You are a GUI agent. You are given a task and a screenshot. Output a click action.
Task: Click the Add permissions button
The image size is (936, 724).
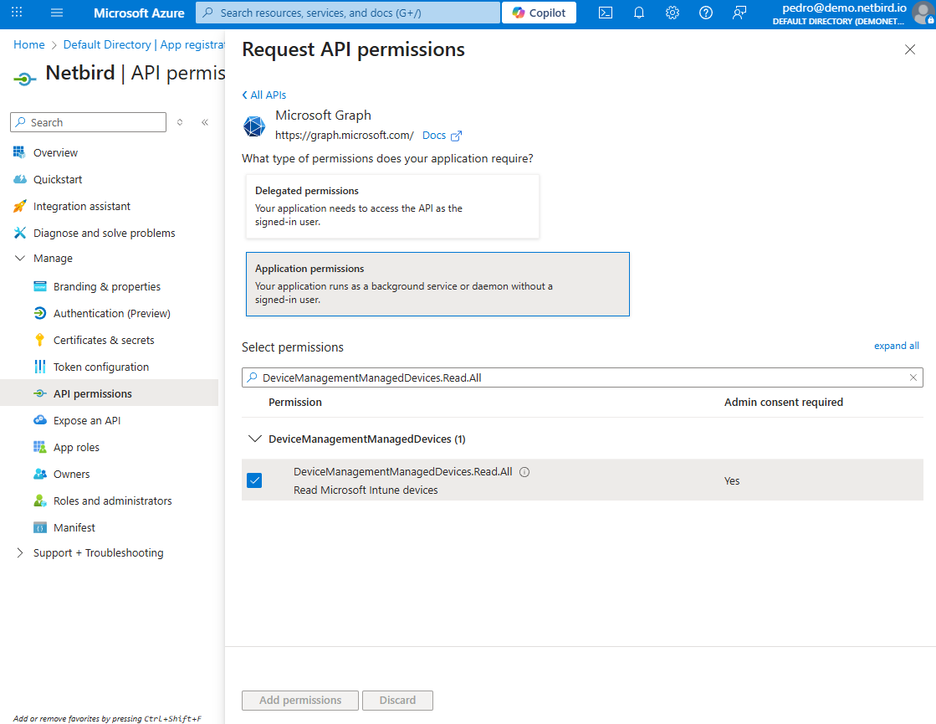[x=299, y=701]
